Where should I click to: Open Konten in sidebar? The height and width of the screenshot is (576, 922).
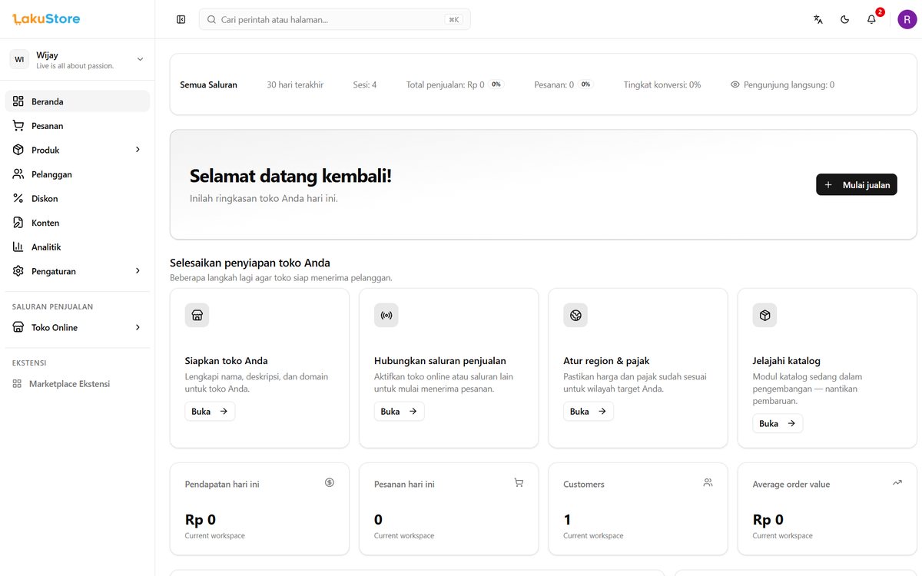pyautogui.click(x=78, y=223)
